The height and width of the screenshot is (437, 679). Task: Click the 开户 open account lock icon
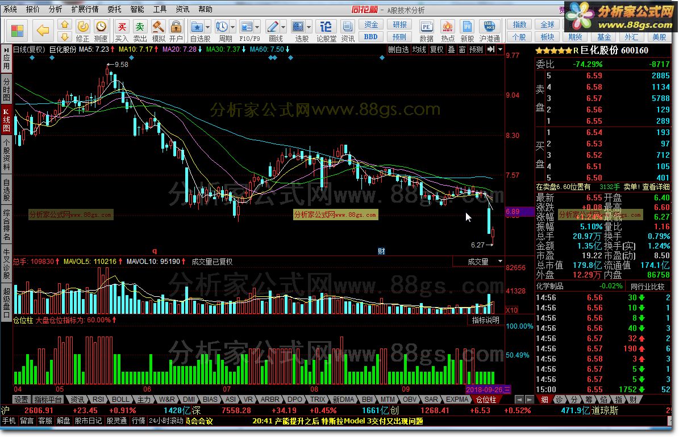(x=176, y=27)
